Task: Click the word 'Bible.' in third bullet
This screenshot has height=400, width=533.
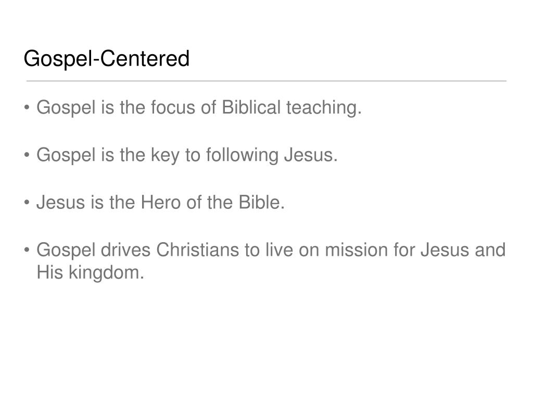Action: click(261, 203)
